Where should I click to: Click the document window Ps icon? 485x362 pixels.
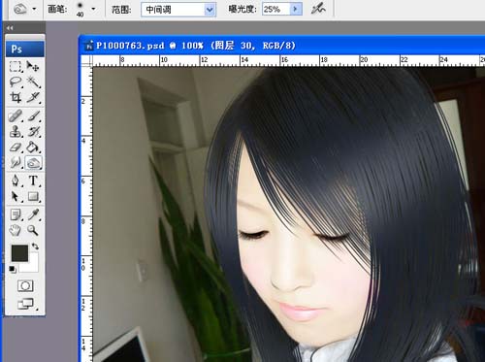[88, 46]
